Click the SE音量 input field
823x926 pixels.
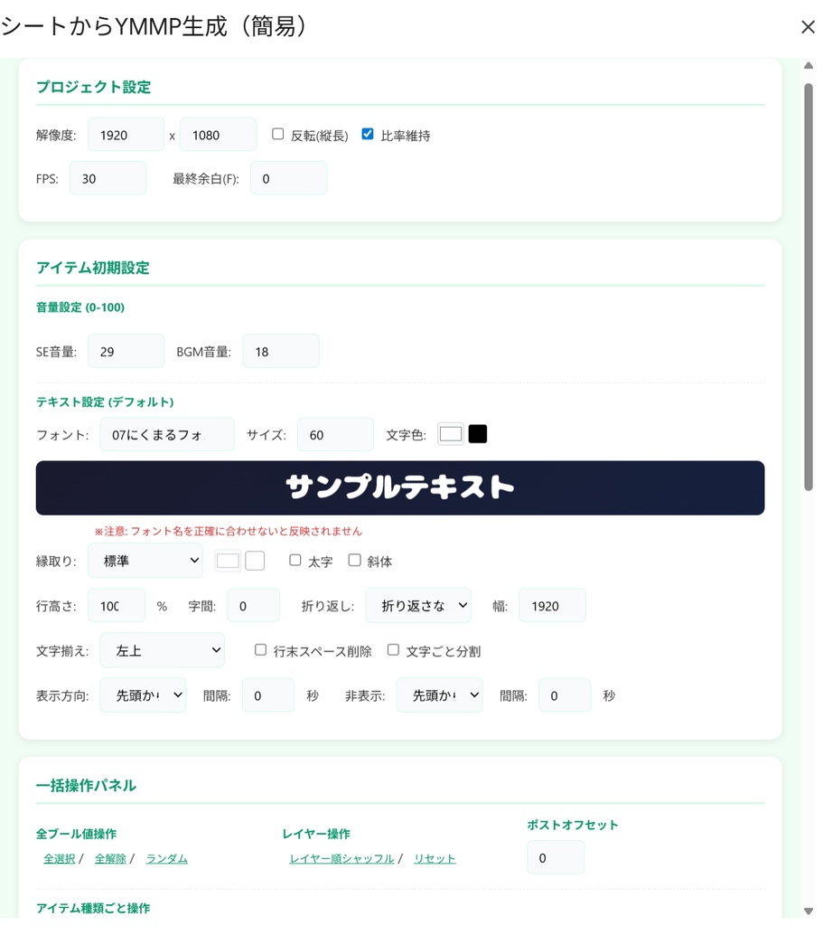pos(126,351)
